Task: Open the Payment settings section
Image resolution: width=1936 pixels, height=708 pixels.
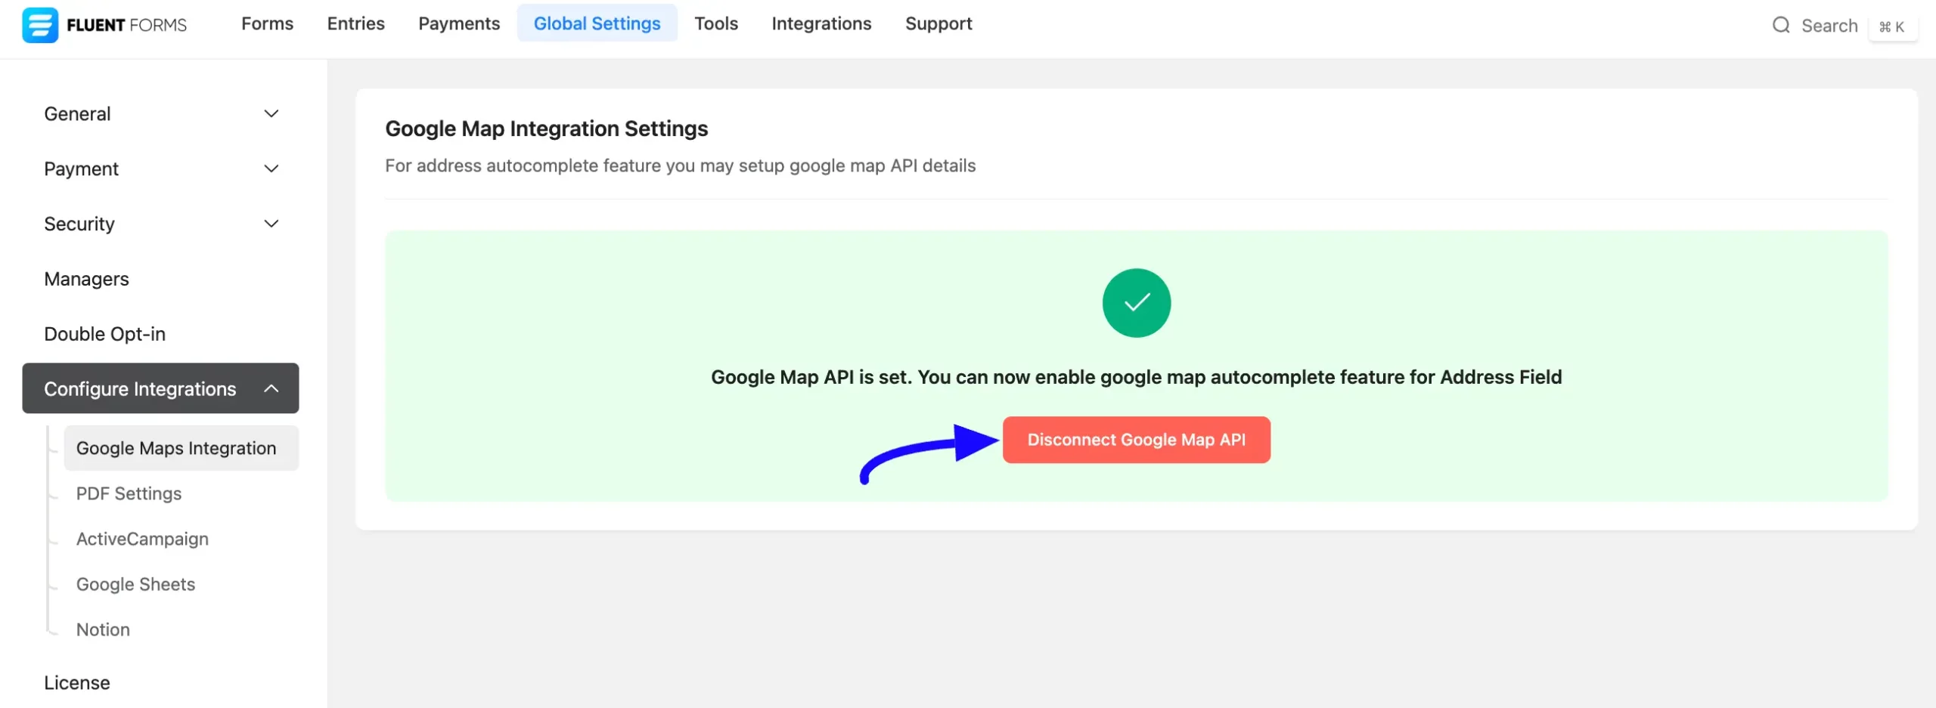Action: pos(160,169)
